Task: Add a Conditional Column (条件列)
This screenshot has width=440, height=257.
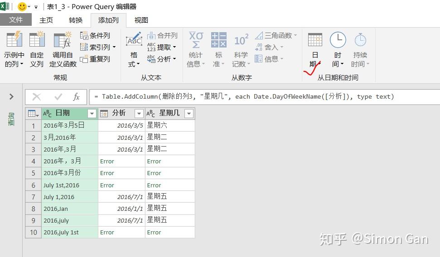Action: (x=95, y=36)
